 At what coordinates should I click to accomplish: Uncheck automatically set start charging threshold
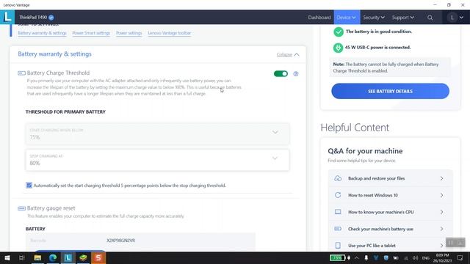coord(29,186)
